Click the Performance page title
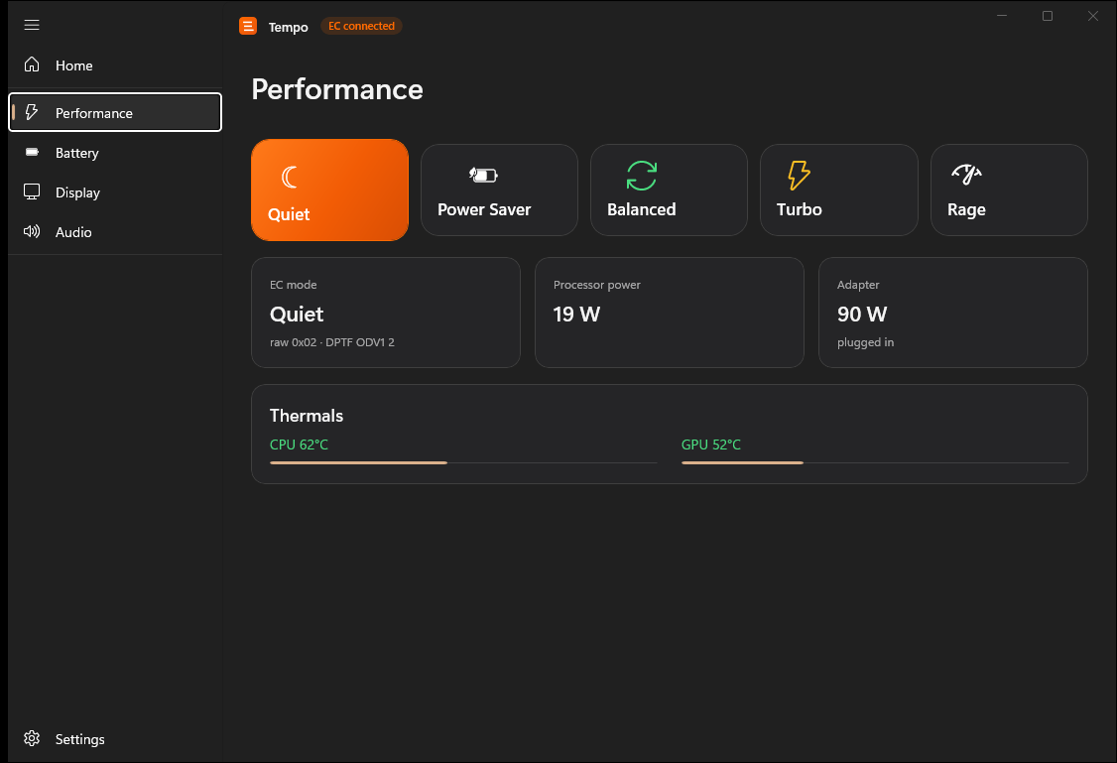The height and width of the screenshot is (763, 1117). pyautogui.click(x=337, y=89)
